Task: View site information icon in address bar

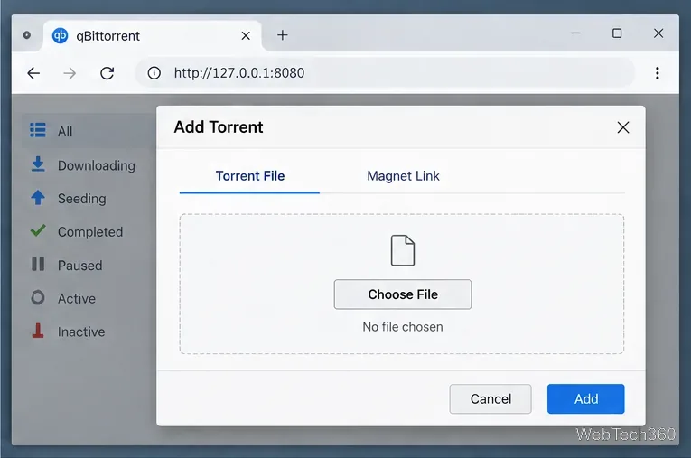Action: pos(154,73)
